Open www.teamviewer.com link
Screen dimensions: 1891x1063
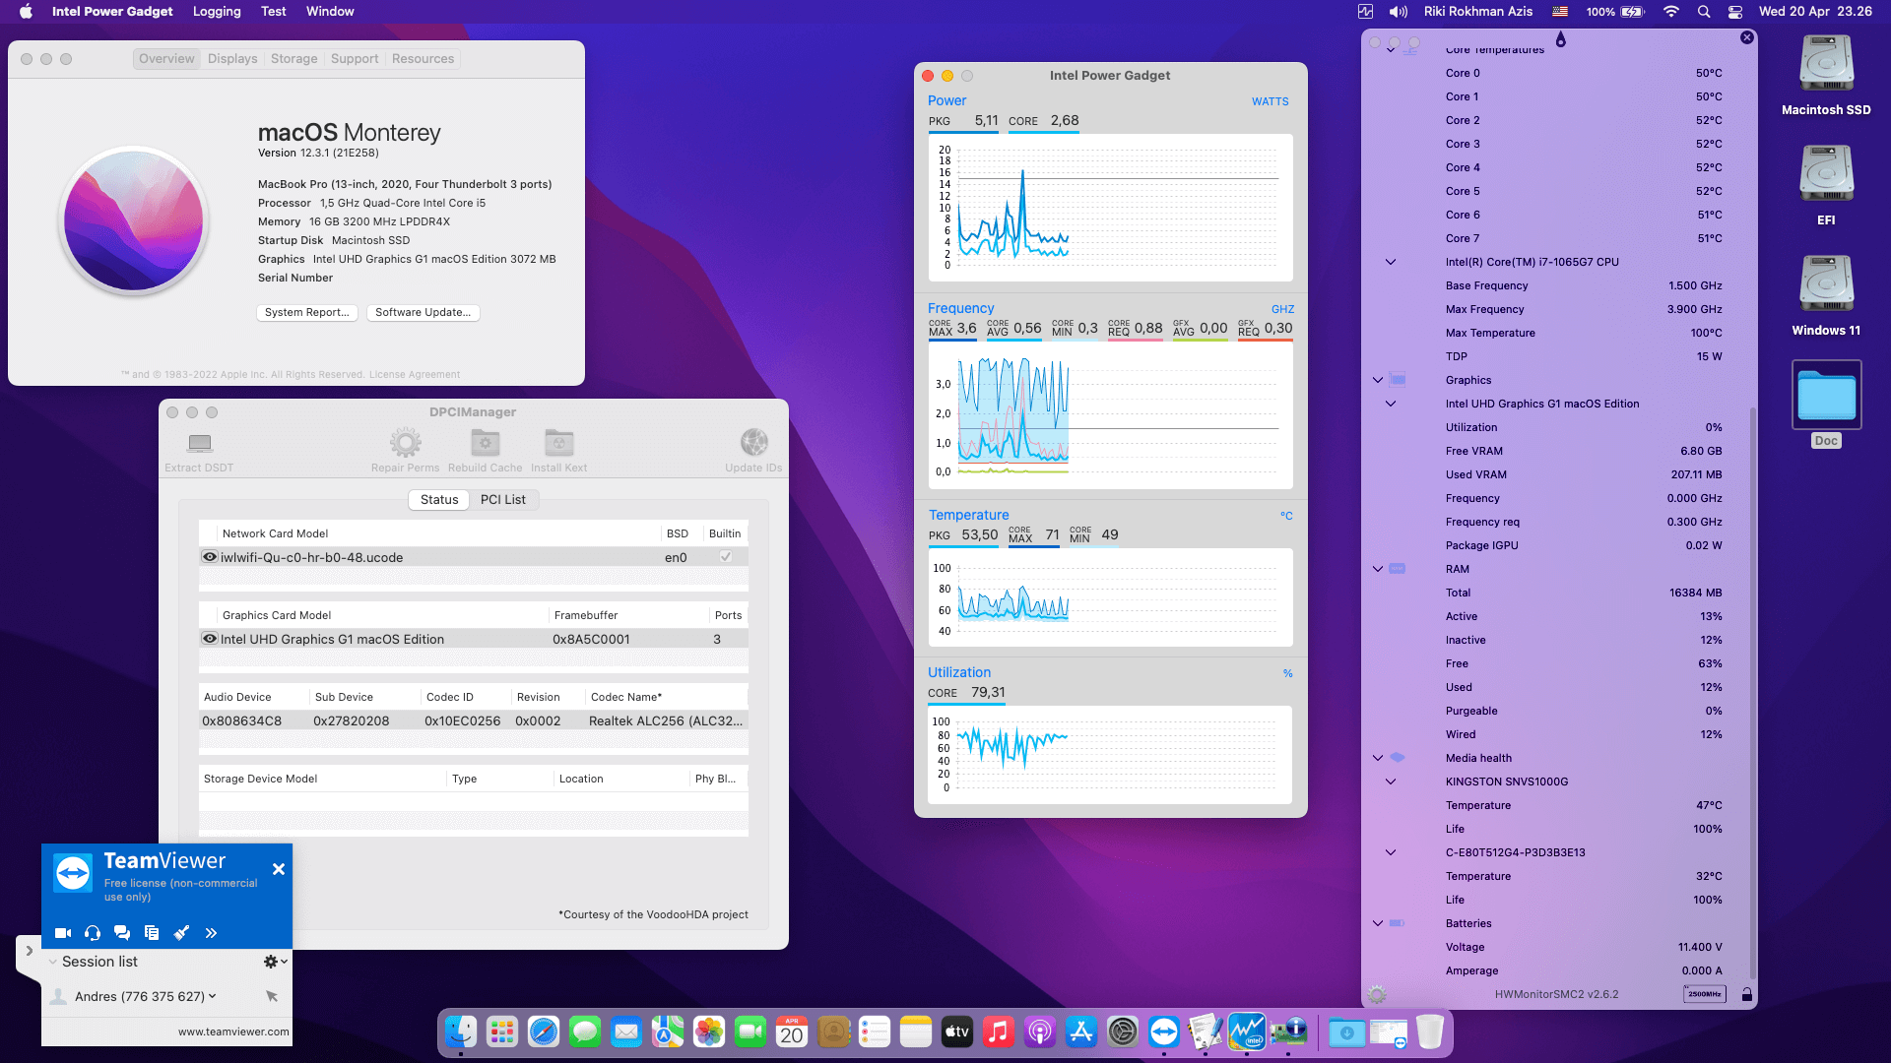point(233,1032)
